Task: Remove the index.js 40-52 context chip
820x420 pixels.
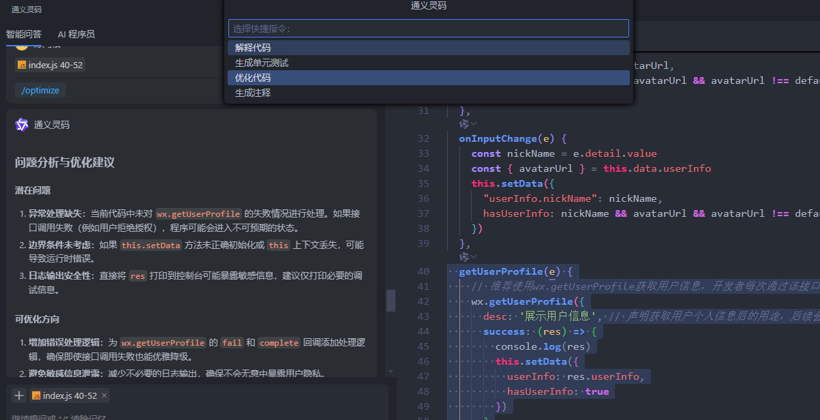Action: coord(104,395)
